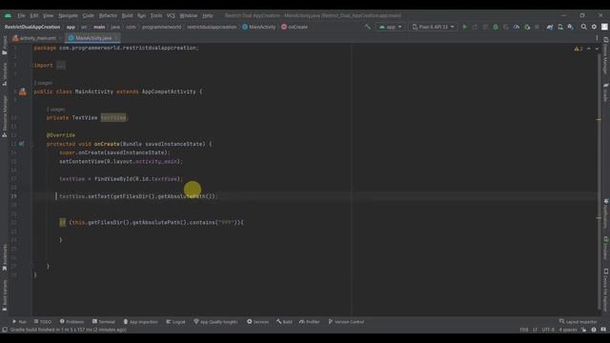Viewport: 610px width, 343px height.
Task: Open the Refactor menu
Action: 108,15
